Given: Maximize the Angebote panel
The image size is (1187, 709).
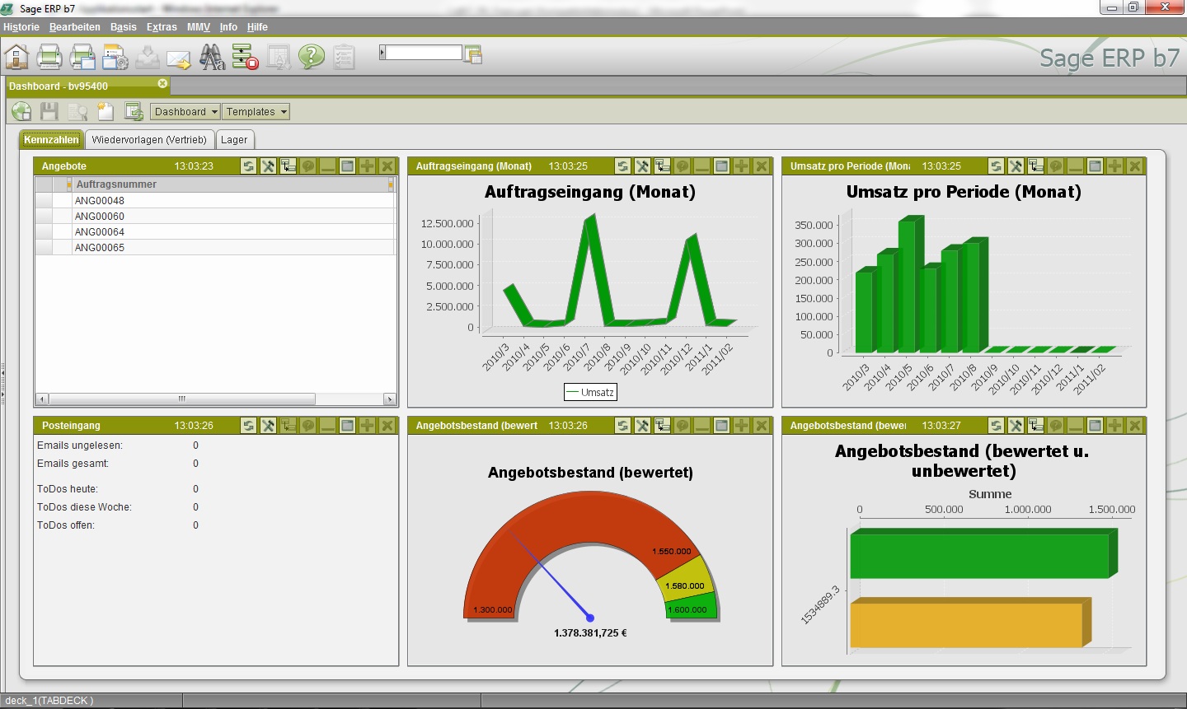Looking at the screenshot, I should [x=347, y=166].
